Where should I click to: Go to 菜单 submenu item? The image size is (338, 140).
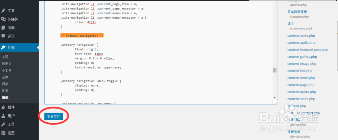(5, 77)
